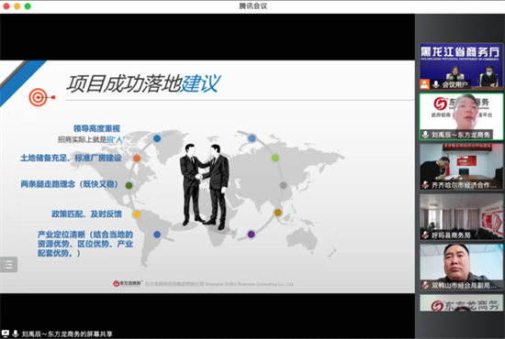Click the line 招商实际上就是招"人"
Viewport: 505px width, 339px height.
[92, 139]
